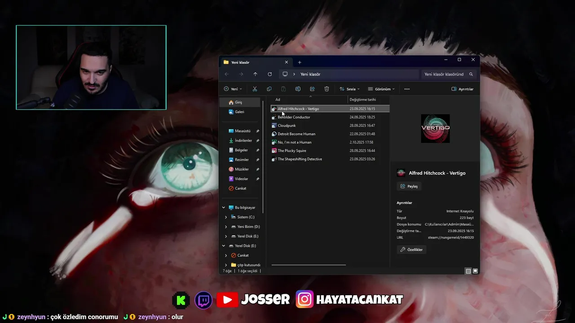Click the Rename icon in toolbar

298,89
